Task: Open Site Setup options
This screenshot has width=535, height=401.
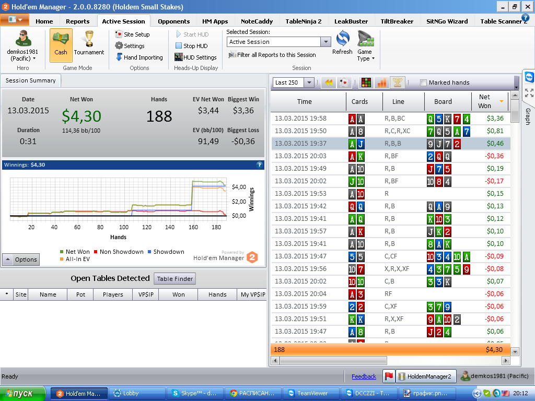Action: (x=132, y=34)
